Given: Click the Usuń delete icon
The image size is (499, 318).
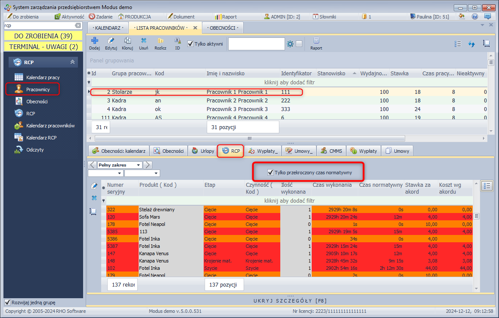Looking at the screenshot, I should pyautogui.click(x=144, y=41).
